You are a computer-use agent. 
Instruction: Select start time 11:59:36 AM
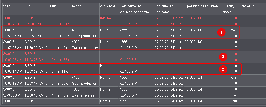click(12, 36)
